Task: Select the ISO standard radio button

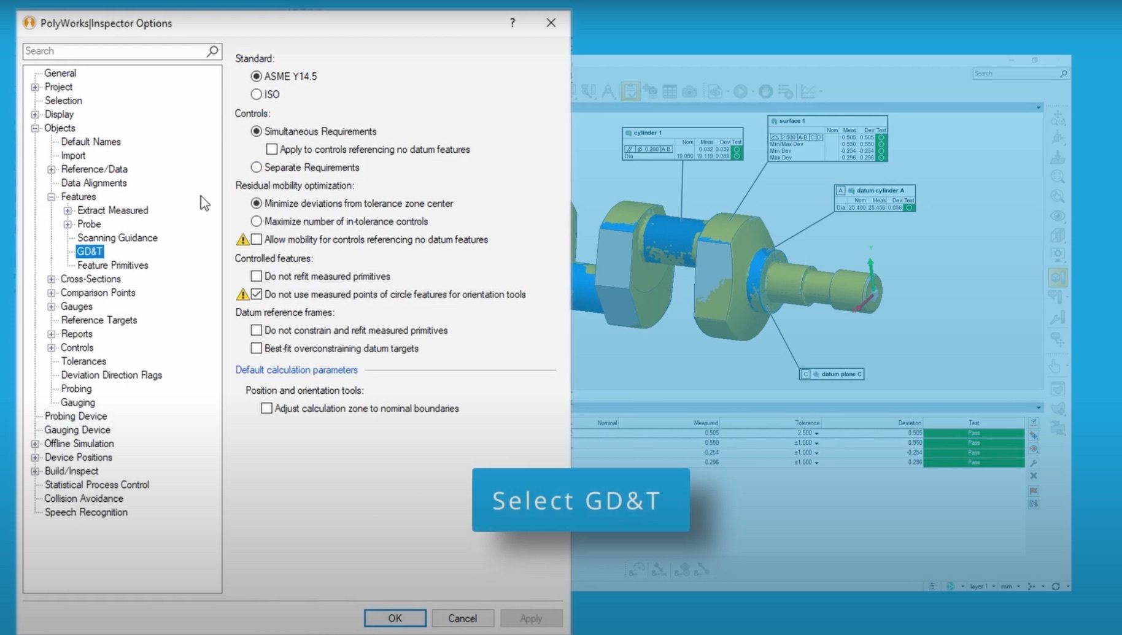Action: (257, 94)
